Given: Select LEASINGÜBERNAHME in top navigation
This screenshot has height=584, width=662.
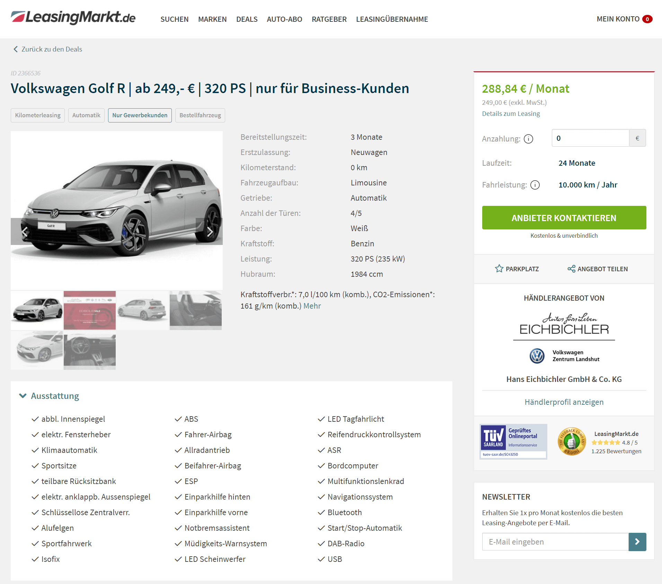Looking at the screenshot, I should [392, 19].
